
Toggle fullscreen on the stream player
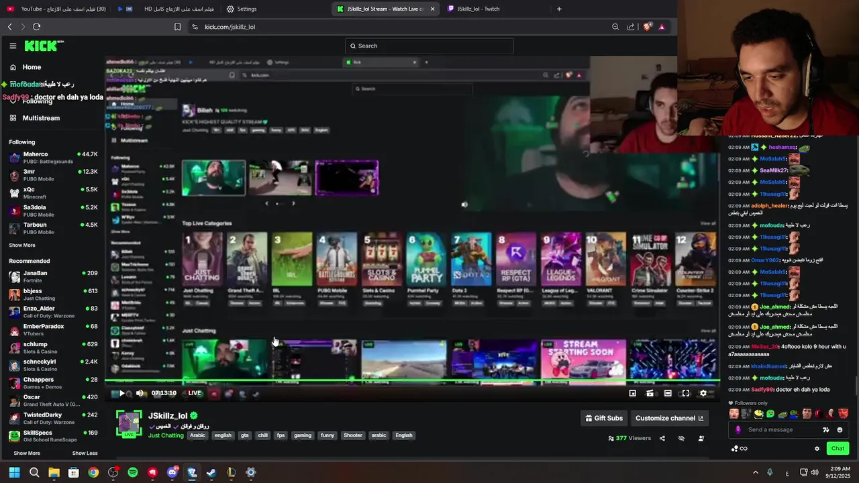pos(685,393)
